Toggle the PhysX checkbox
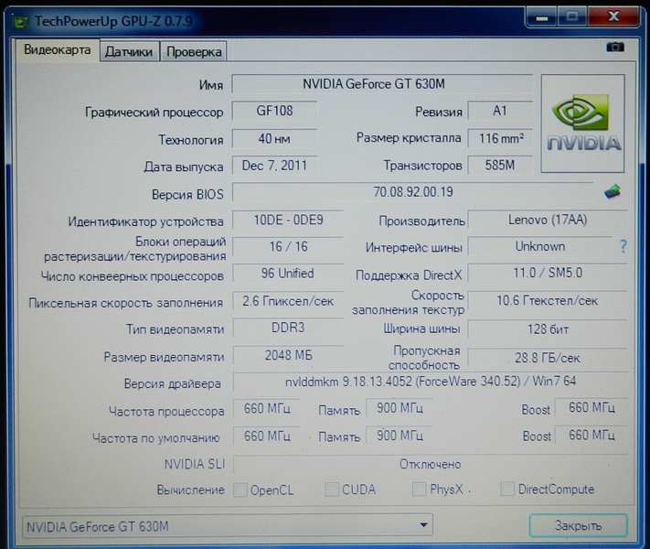The height and width of the screenshot is (549, 650). 419,490
